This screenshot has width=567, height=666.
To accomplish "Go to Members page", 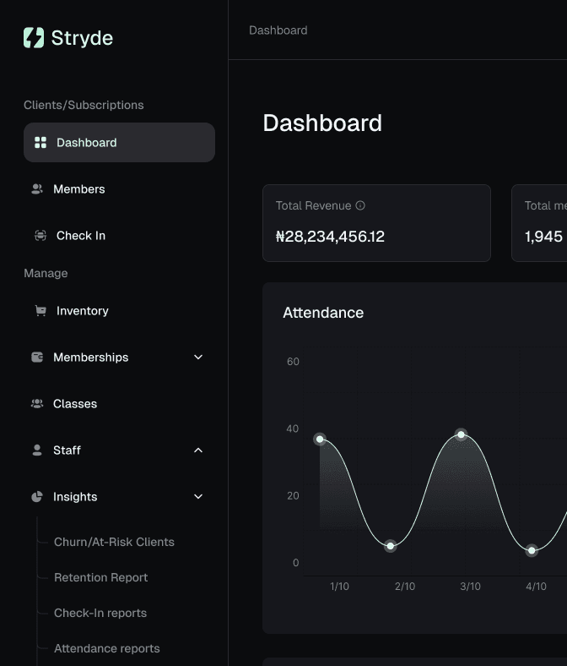I will pyautogui.click(x=78, y=189).
